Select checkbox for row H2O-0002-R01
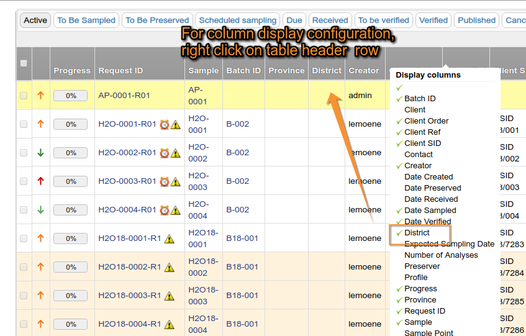 (x=24, y=153)
